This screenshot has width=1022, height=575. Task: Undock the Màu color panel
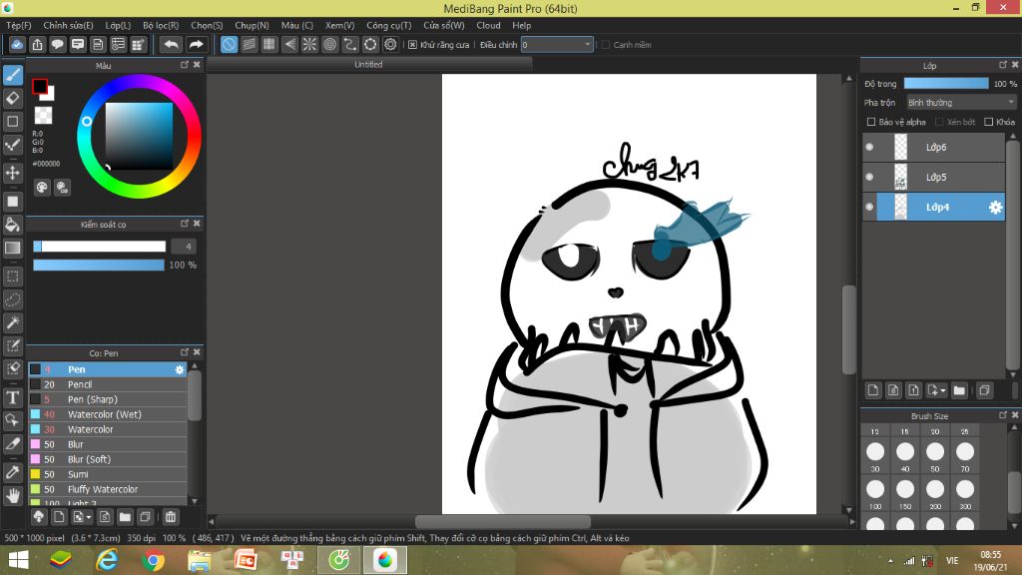tap(185, 65)
